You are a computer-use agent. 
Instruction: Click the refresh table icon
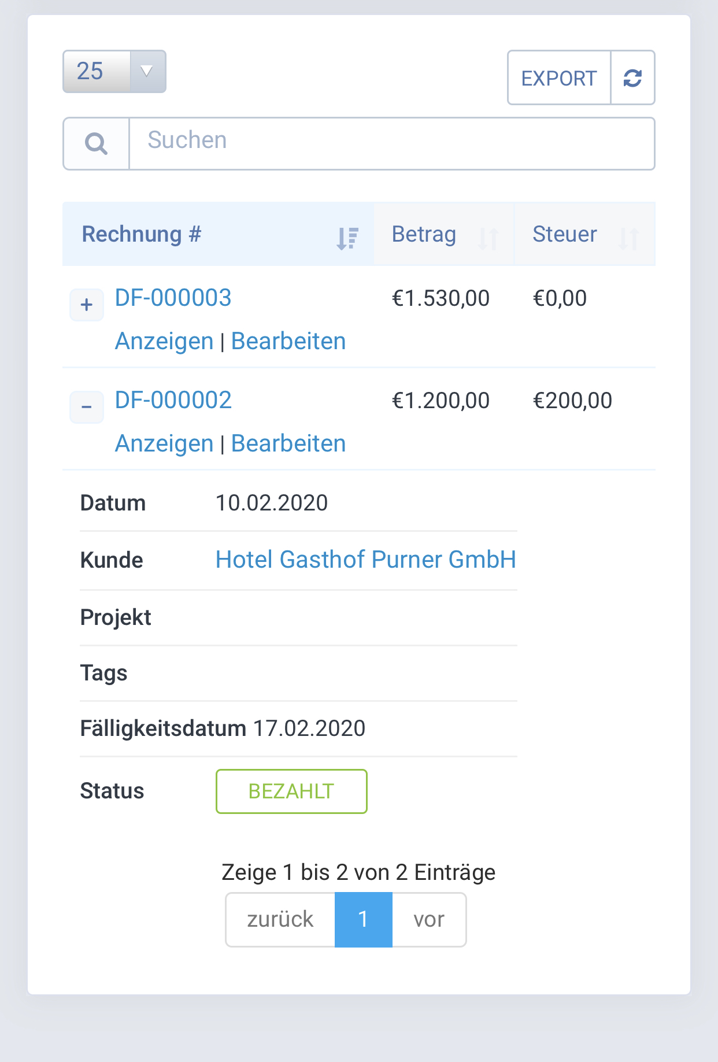click(632, 78)
